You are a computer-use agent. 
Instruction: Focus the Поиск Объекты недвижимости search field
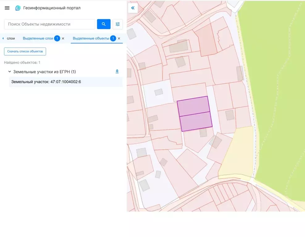(x=49, y=24)
